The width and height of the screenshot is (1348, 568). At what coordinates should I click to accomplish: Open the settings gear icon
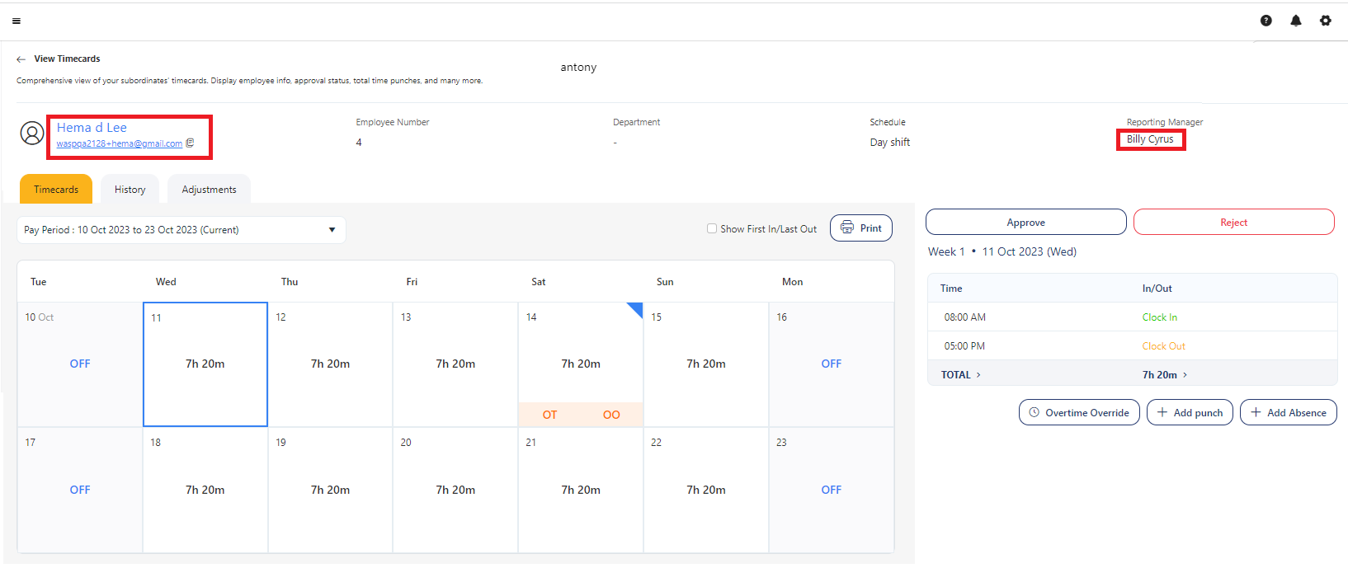coord(1325,21)
